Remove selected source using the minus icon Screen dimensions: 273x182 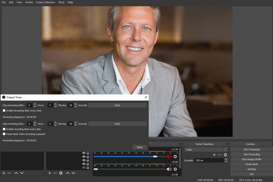55,173
